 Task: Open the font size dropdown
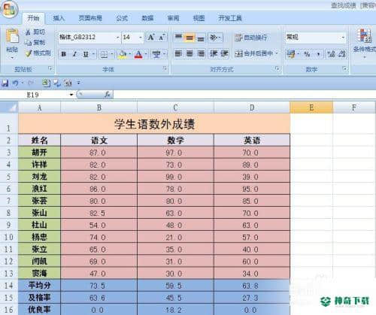[141, 38]
